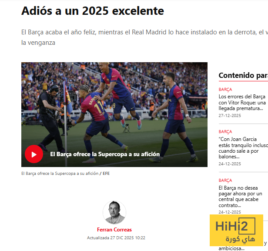Click the HiHi2 yellow logo watermark
The height and width of the screenshot is (251, 268).
click(x=236, y=230)
